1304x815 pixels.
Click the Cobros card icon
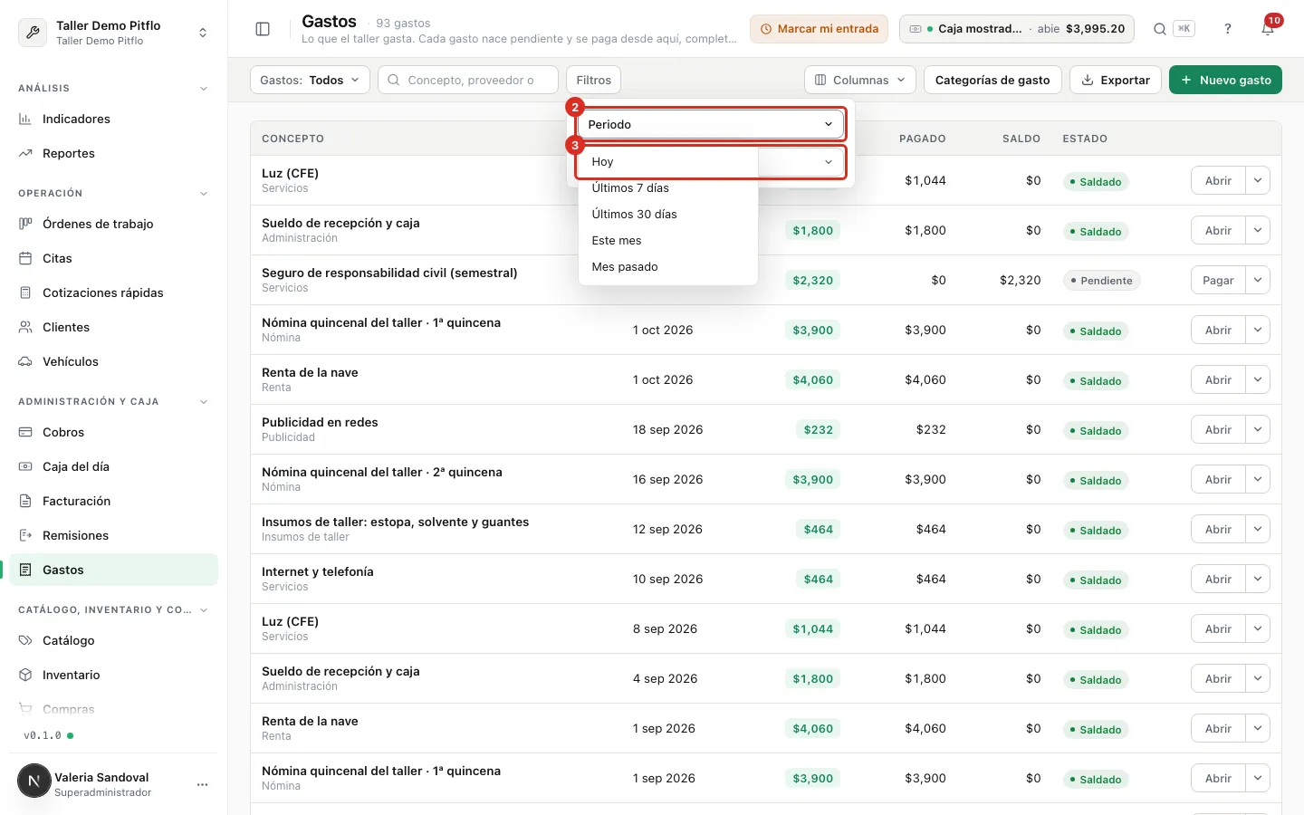point(25,432)
